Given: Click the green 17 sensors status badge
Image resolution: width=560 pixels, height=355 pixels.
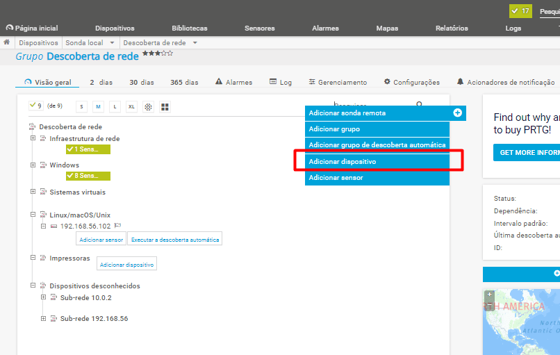Looking at the screenshot, I should pyautogui.click(x=520, y=11).
